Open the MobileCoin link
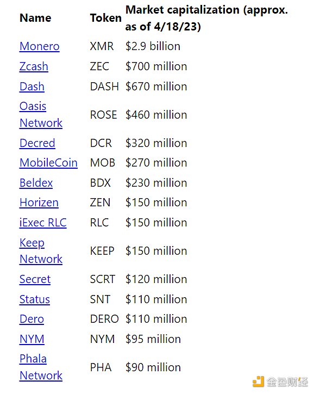 coord(48,163)
